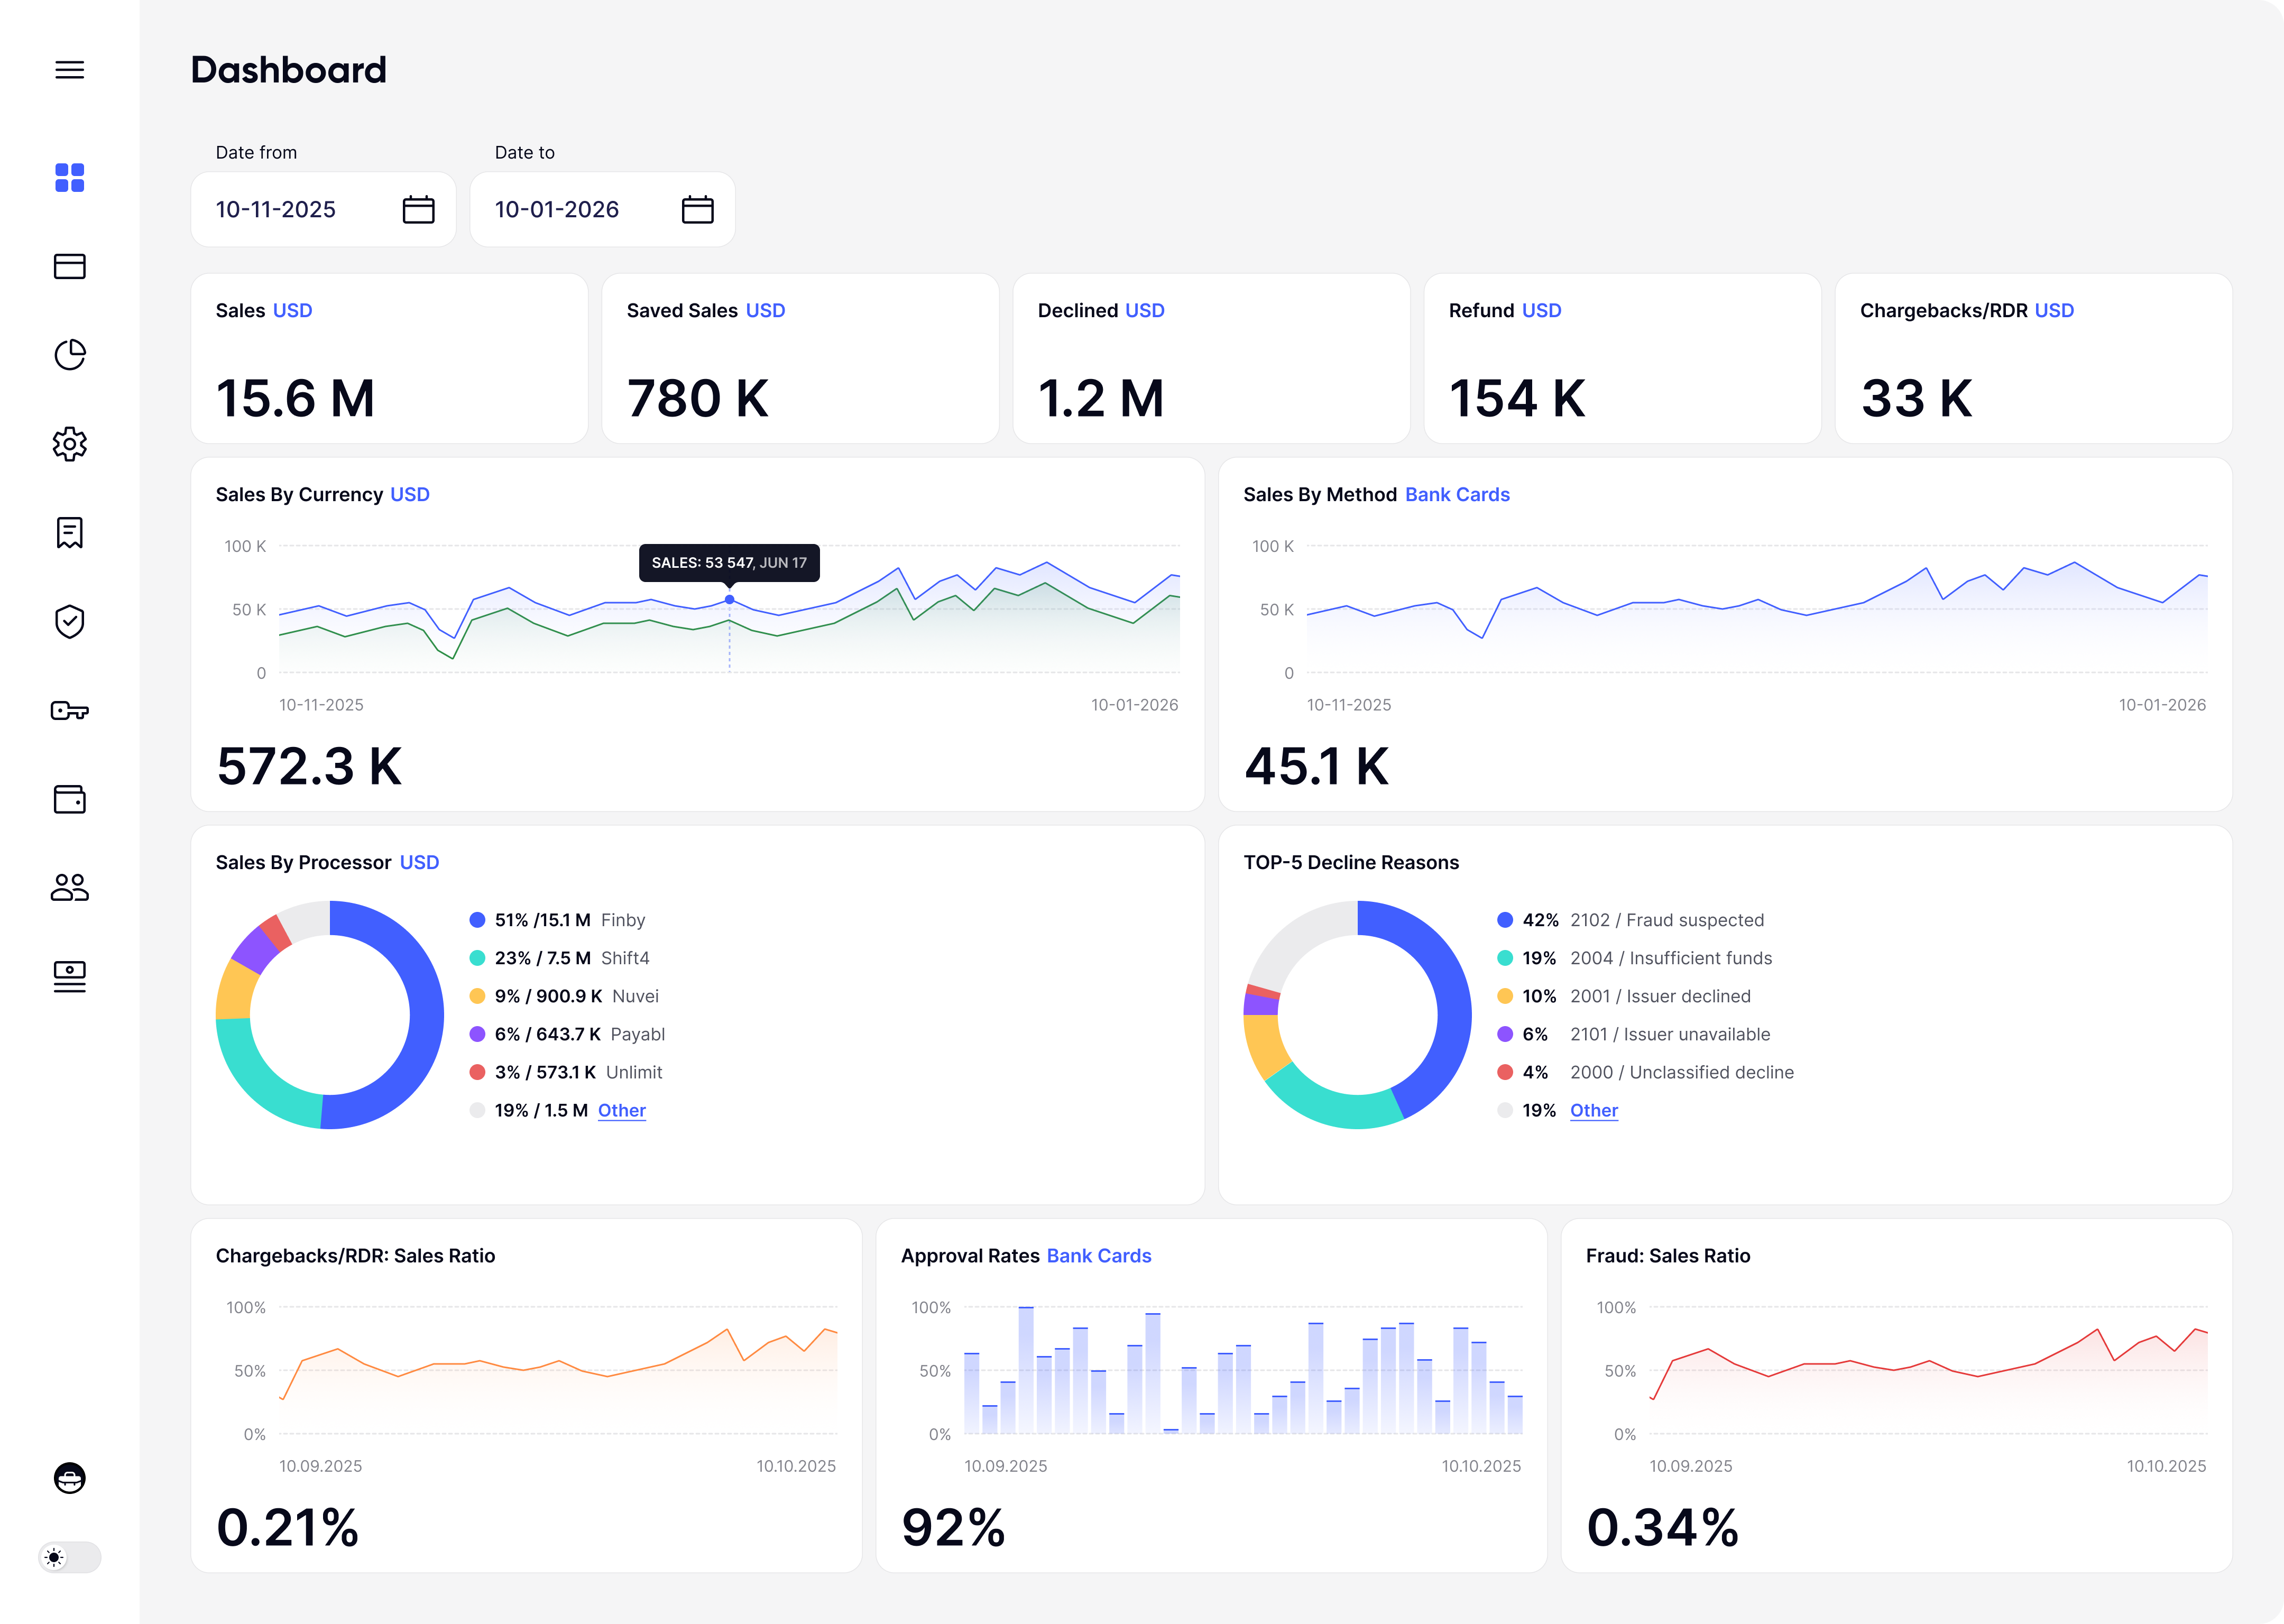Click the user avatar icon in sidebar
2284x1624 pixels.
[69, 1478]
